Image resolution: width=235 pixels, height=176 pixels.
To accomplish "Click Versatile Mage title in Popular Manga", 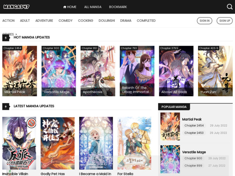I will (194, 152).
